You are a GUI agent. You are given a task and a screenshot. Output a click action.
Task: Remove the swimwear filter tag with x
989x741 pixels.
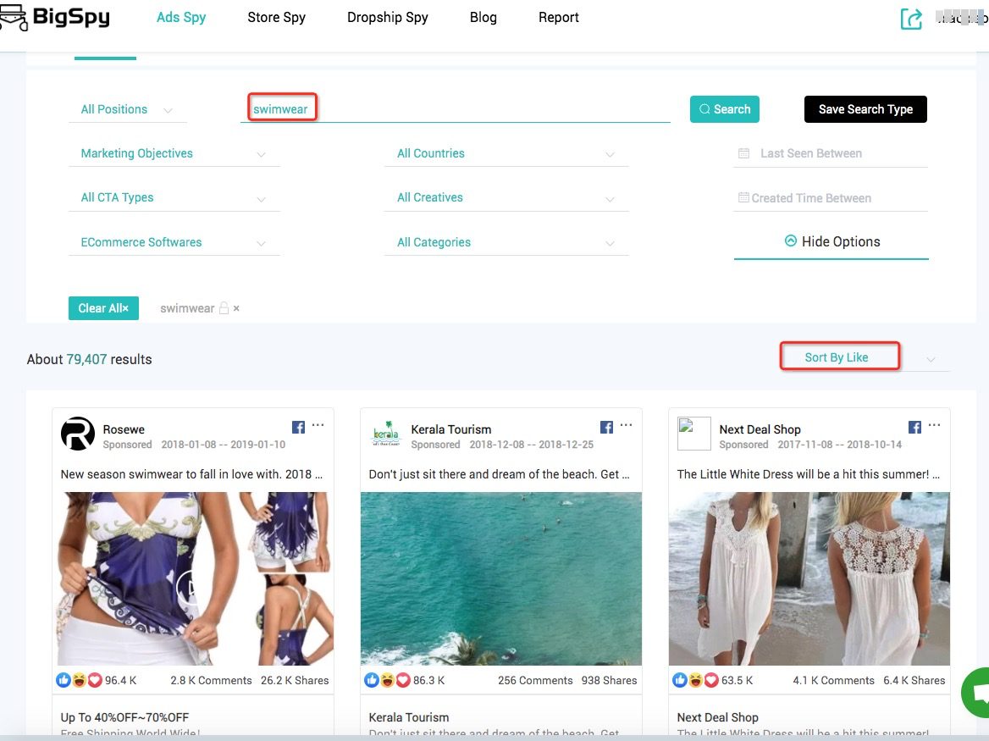(236, 308)
